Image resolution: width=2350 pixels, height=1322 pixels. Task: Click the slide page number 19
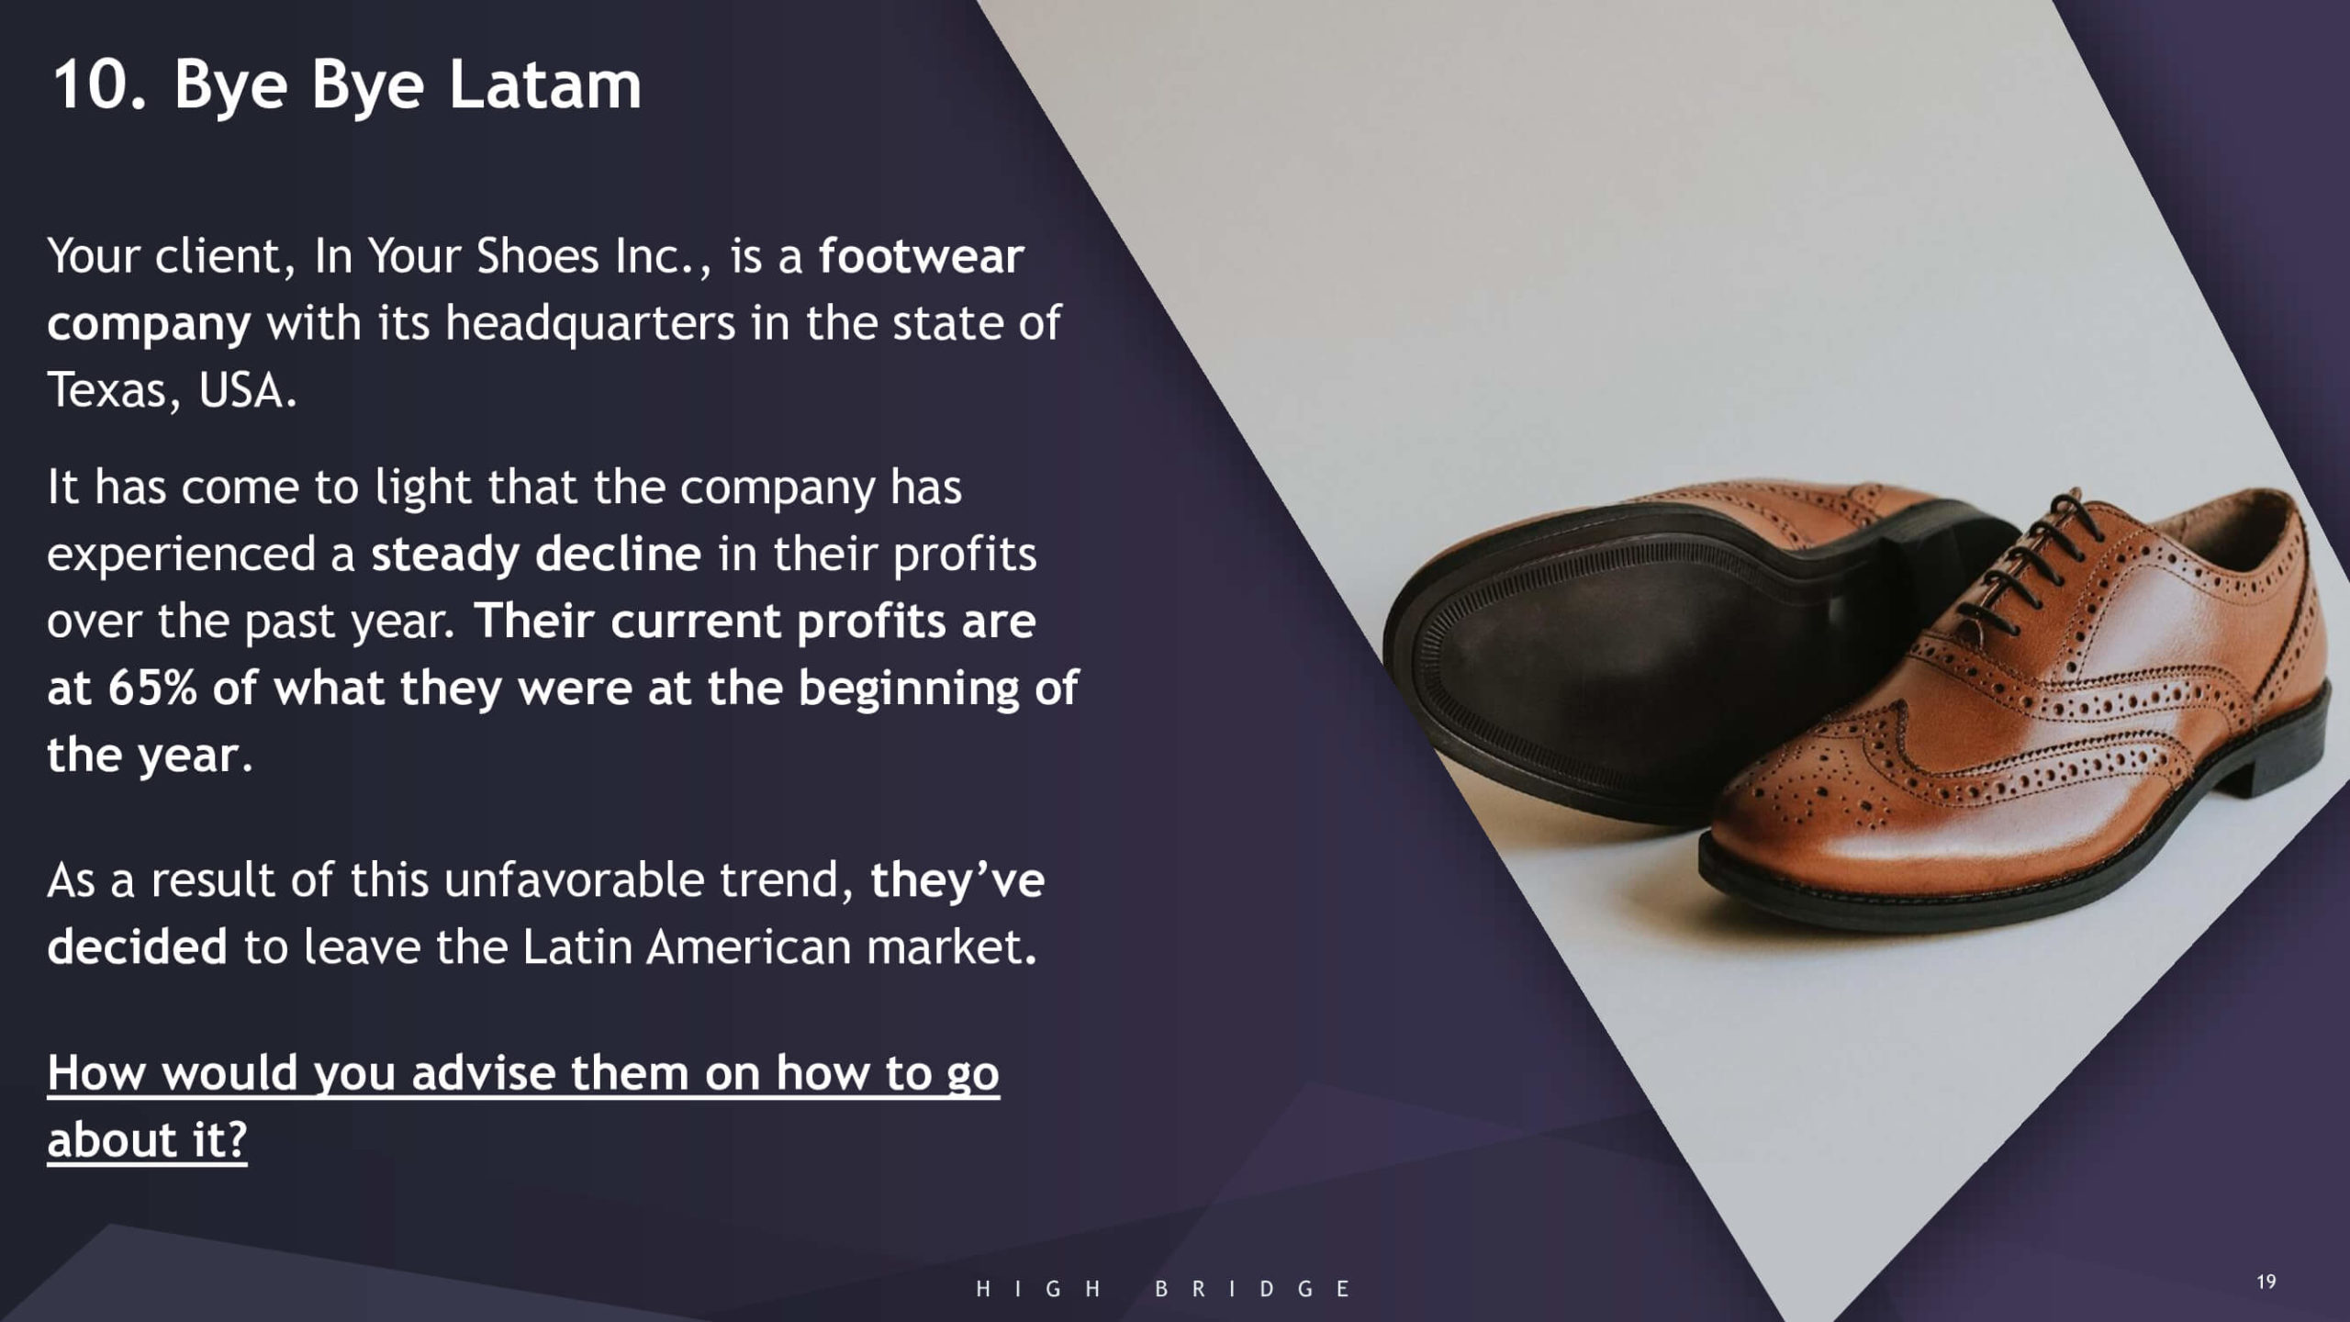[2266, 1283]
